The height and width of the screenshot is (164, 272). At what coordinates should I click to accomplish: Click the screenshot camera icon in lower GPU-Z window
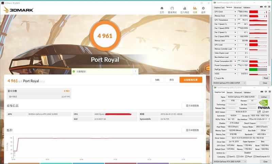coord(262,92)
